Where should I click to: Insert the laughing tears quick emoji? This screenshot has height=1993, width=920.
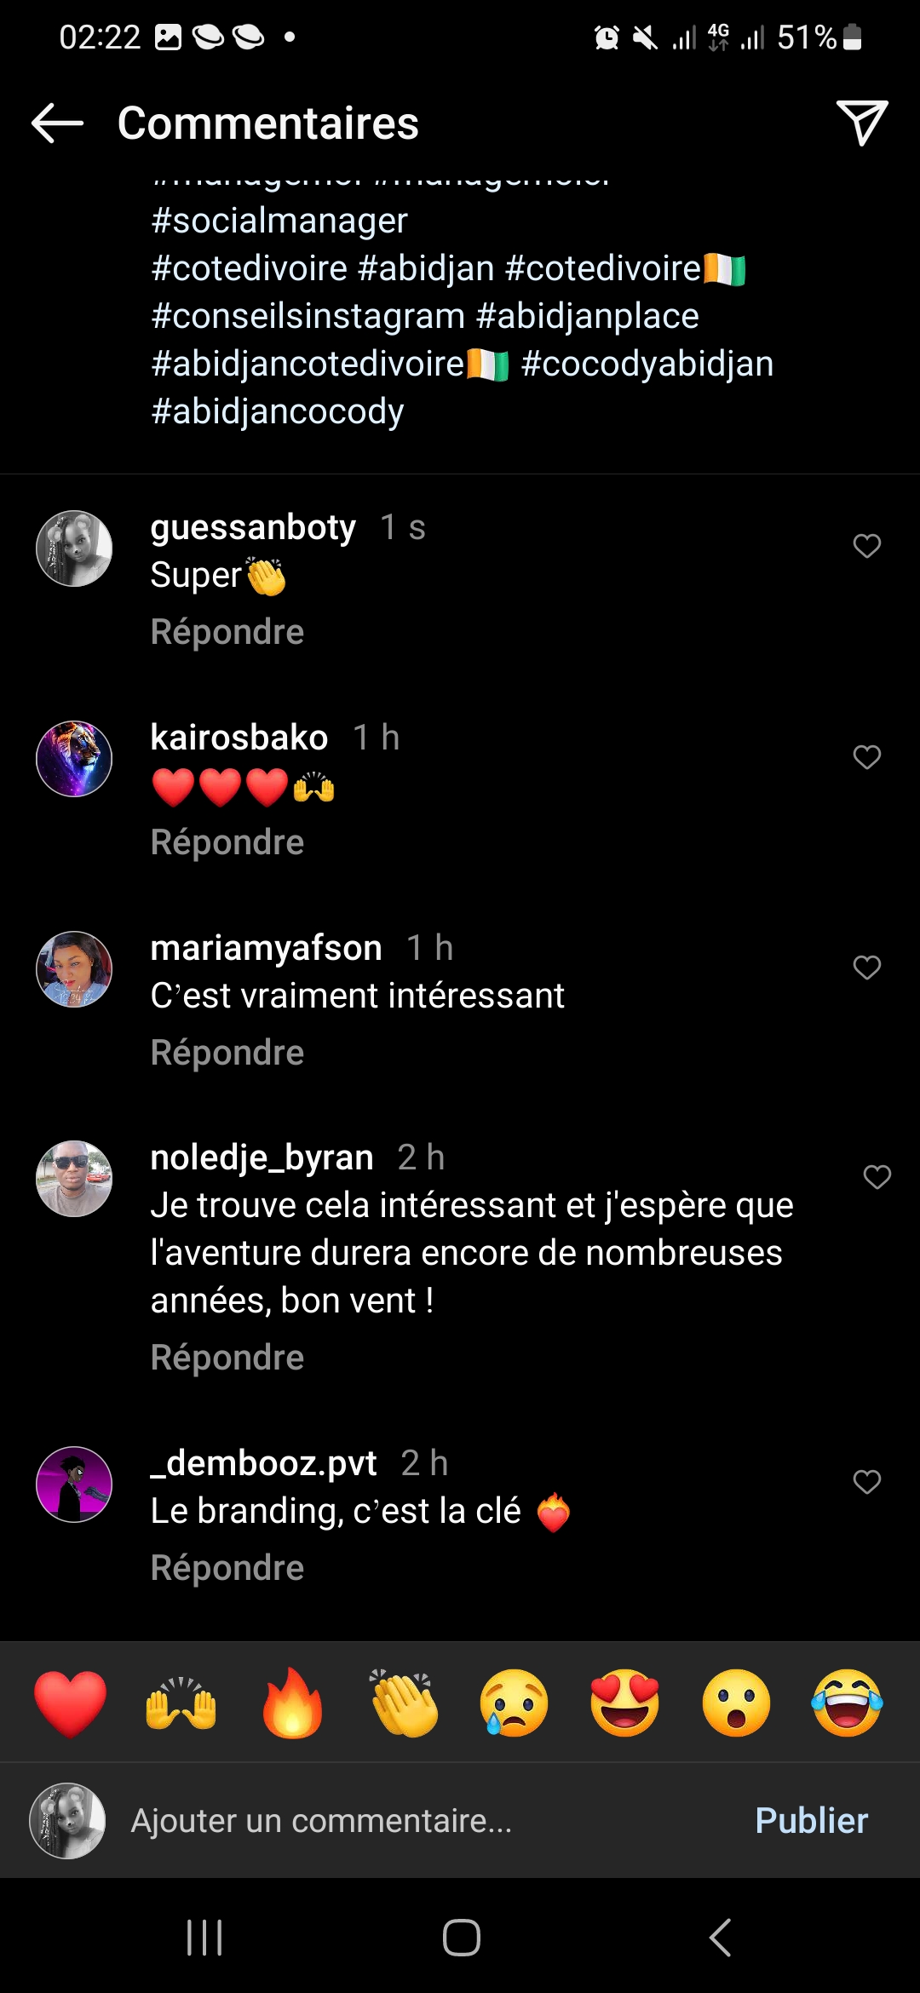tap(848, 1703)
